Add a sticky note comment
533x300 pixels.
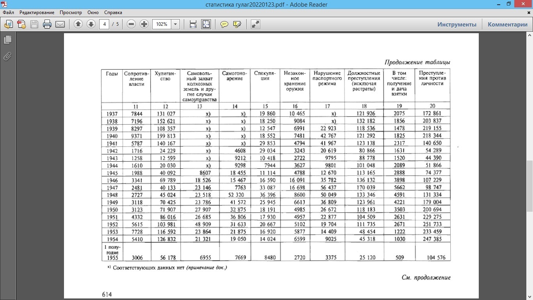(x=224, y=24)
